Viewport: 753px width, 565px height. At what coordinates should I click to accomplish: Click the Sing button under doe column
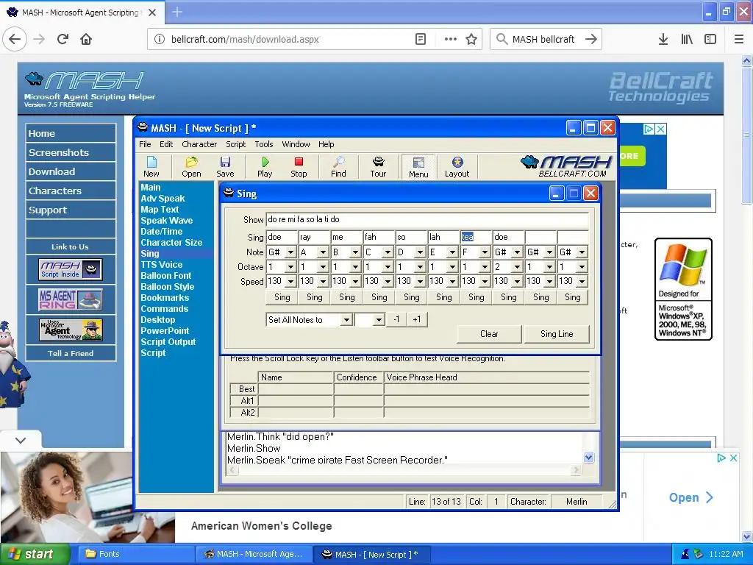(282, 297)
